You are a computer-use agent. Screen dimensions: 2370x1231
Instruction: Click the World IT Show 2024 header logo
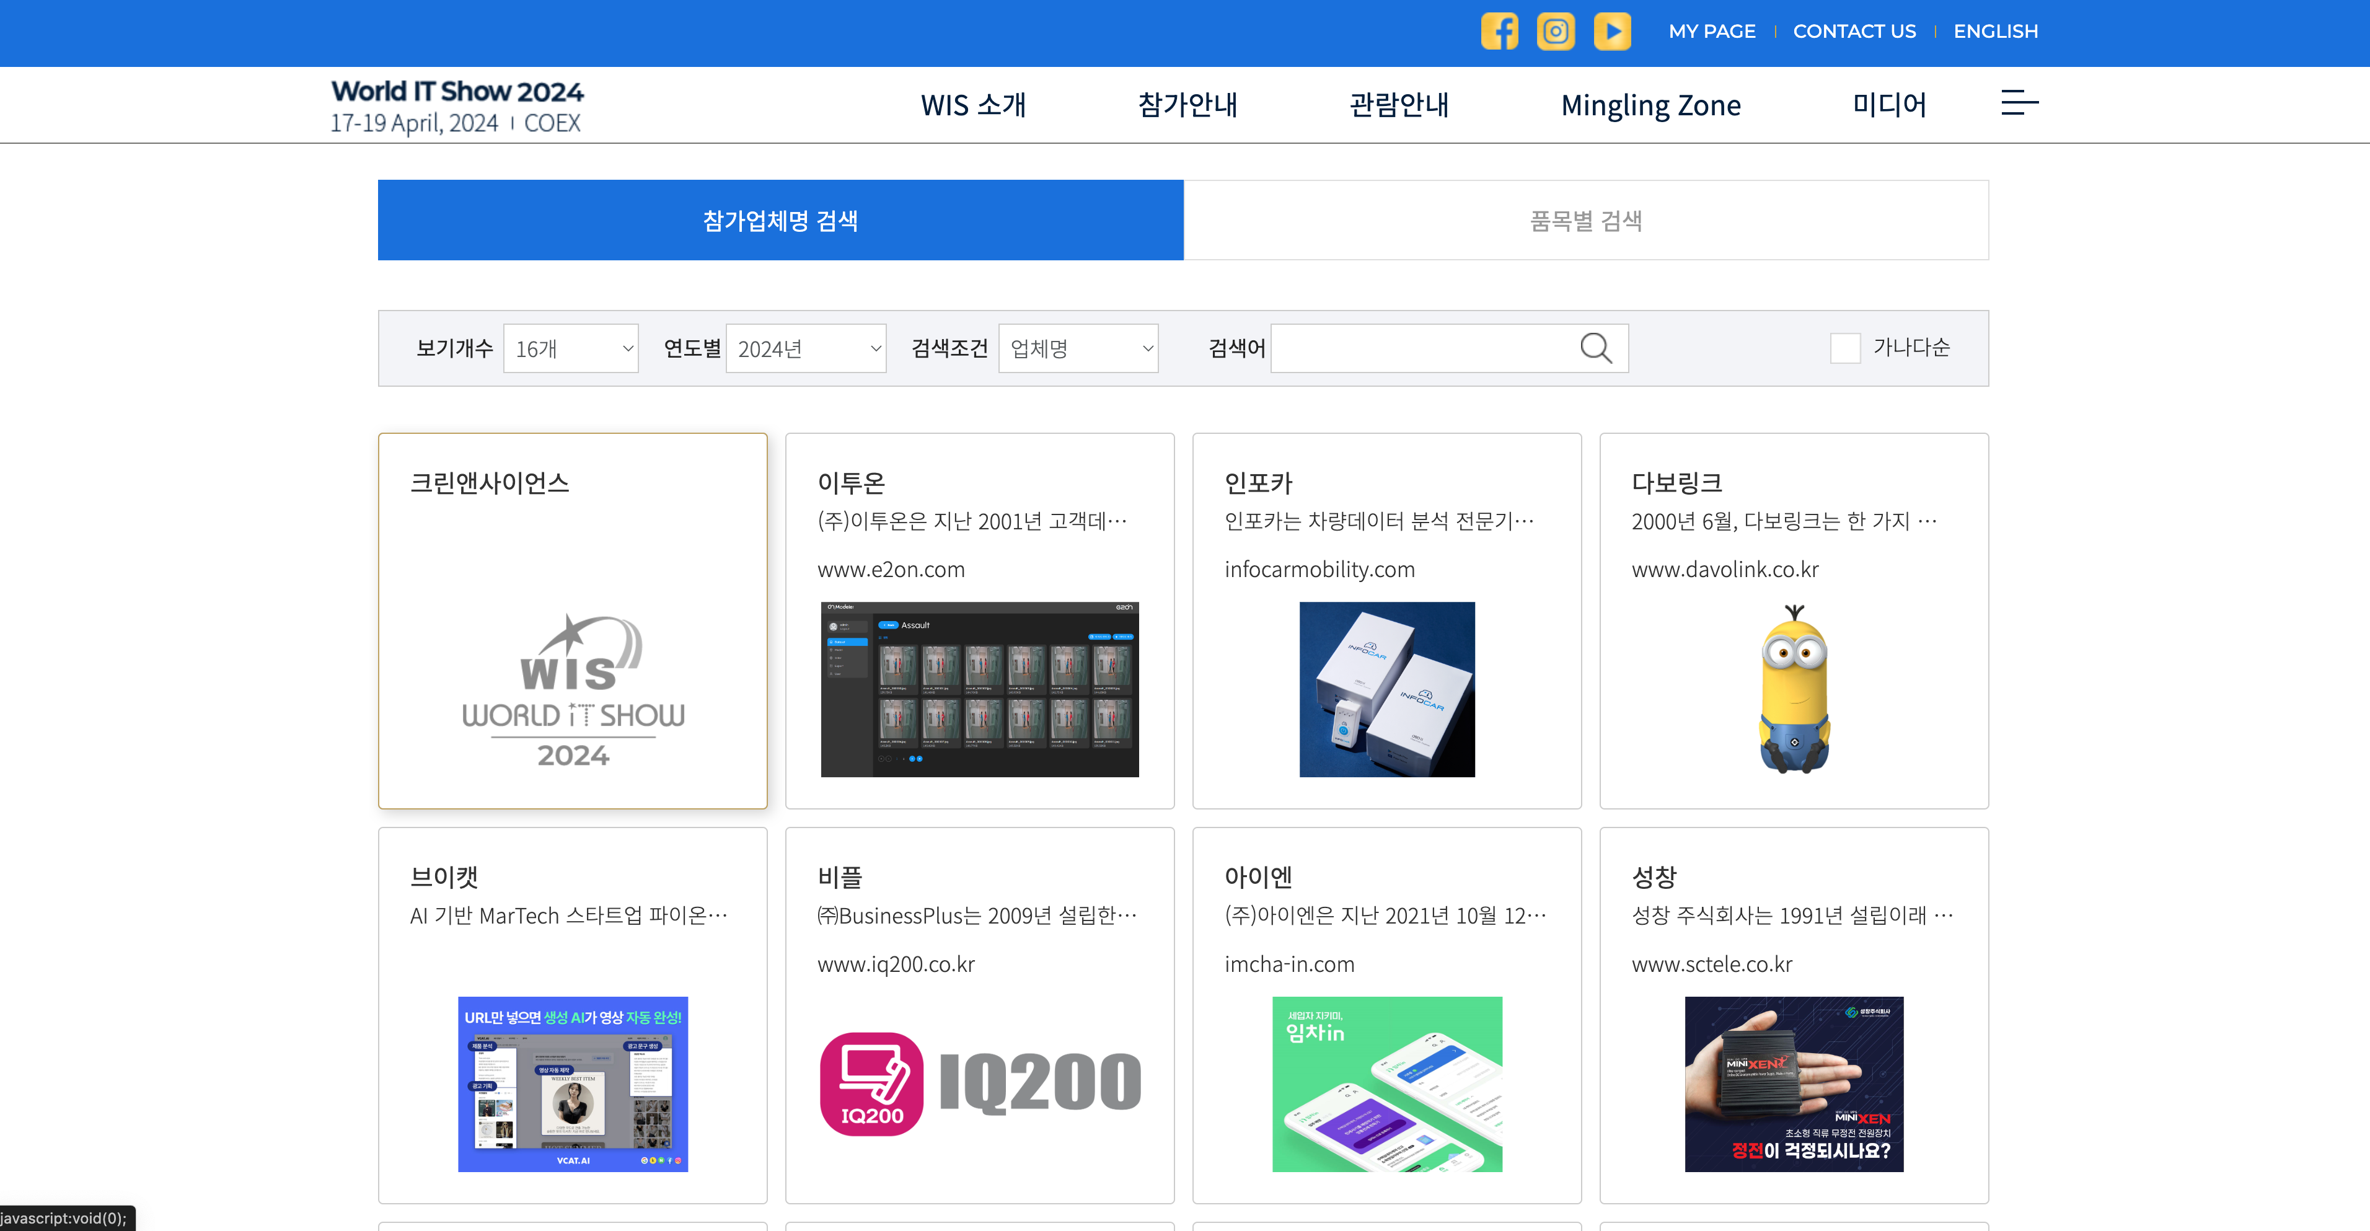click(456, 106)
